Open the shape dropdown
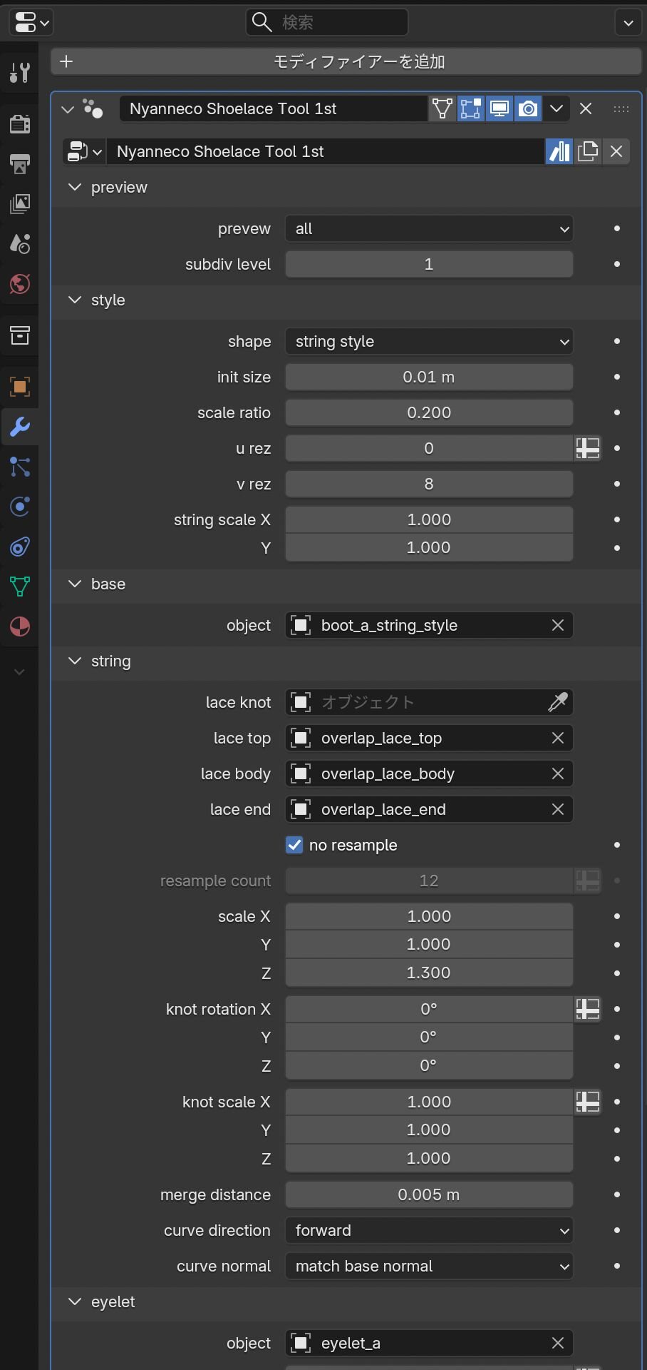 429,342
